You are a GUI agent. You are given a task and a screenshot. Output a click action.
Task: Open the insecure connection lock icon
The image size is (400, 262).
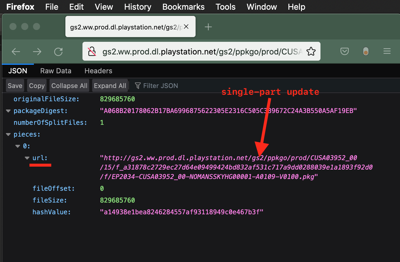click(x=92, y=52)
